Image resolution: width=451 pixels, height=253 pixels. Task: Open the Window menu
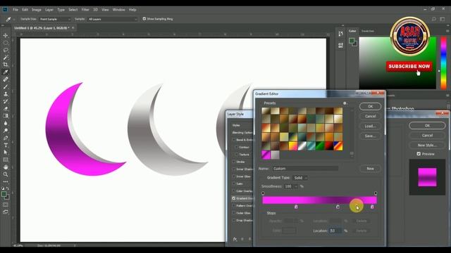[118, 9]
